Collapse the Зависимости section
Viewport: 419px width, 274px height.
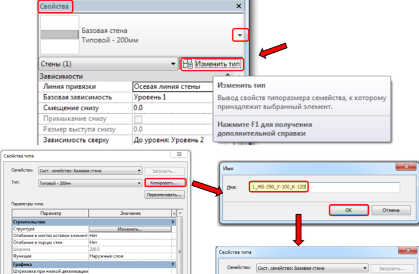(228, 76)
